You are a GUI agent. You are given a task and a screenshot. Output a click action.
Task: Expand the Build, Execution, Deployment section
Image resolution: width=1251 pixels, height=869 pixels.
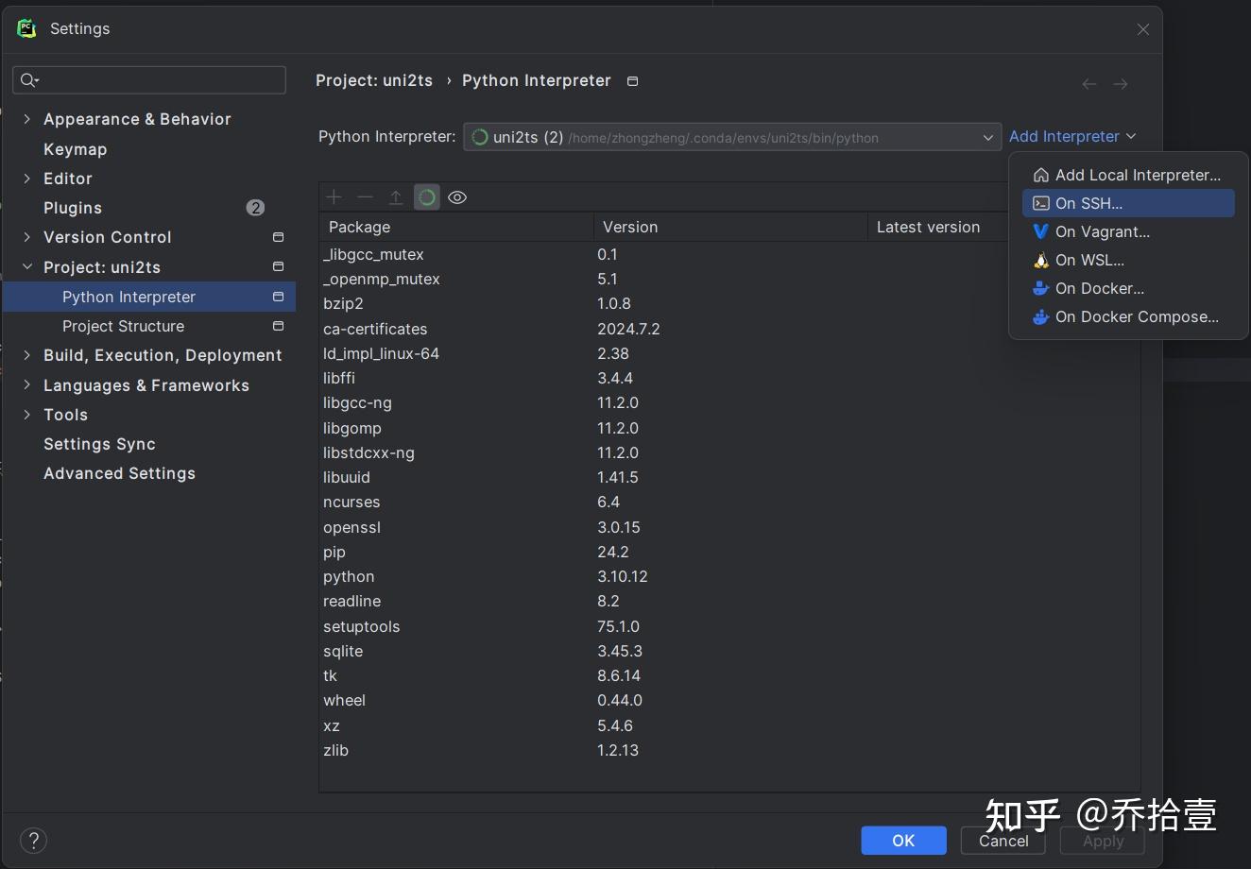(x=26, y=355)
